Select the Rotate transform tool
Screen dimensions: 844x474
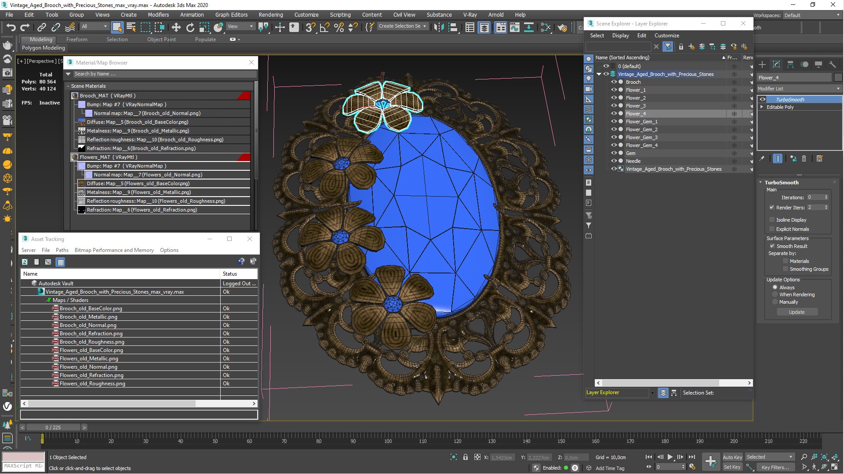tap(190, 28)
